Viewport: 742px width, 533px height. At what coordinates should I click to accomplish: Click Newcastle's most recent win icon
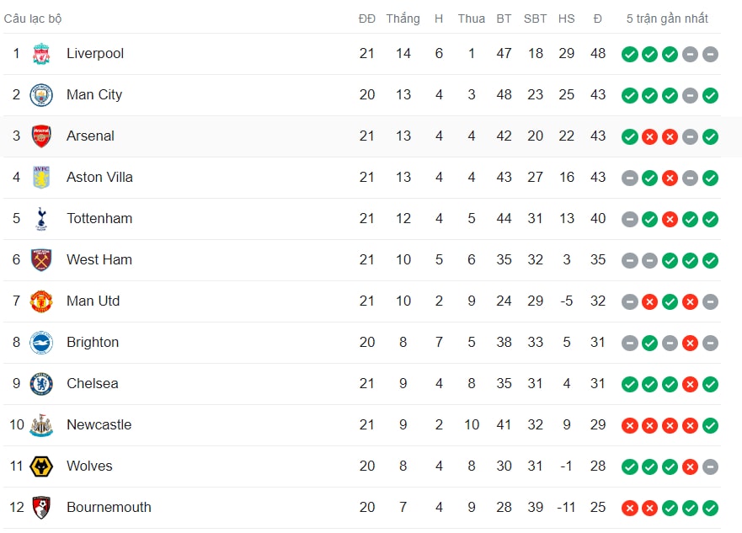(710, 426)
